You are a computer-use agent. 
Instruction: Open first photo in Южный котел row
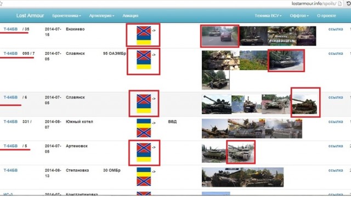[215, 129]
